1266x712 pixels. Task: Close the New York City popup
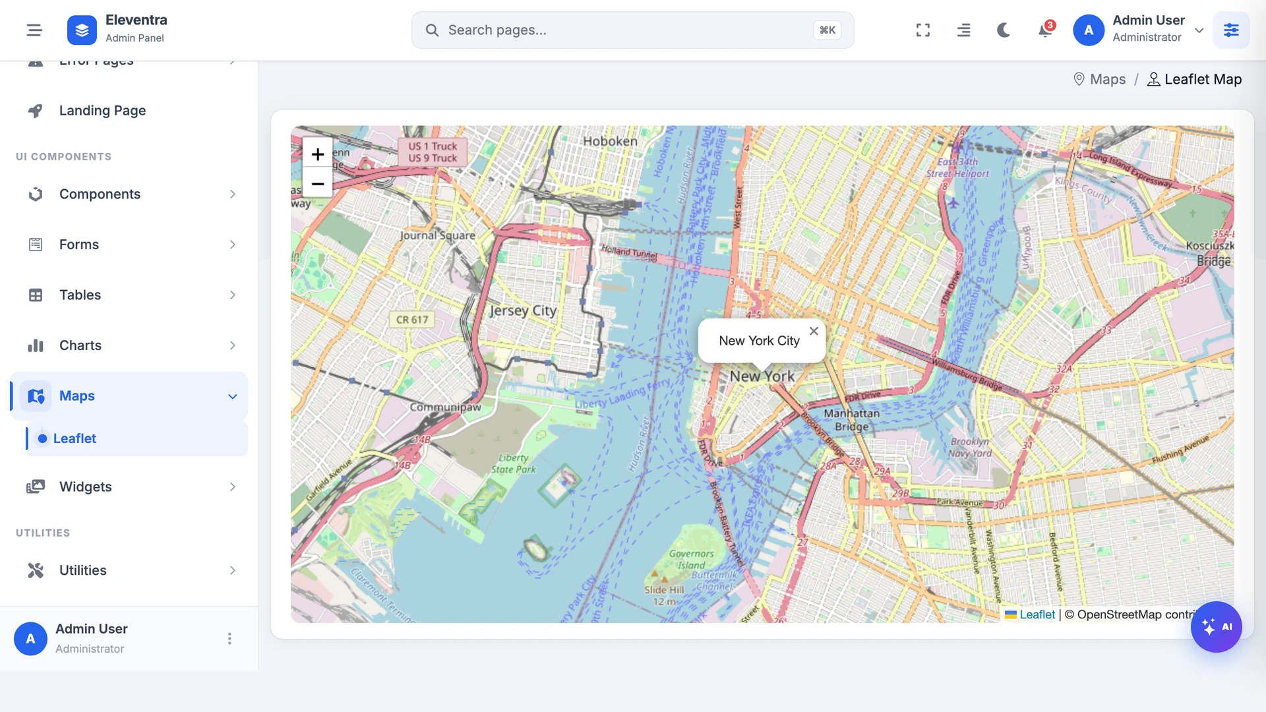pyautogui.click(x=814, y=331)
